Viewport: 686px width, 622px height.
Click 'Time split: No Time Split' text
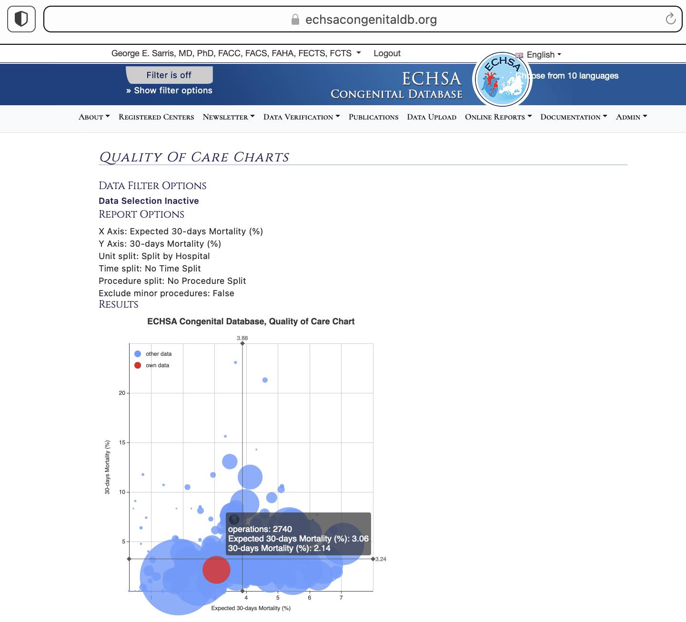pos(150,269)
